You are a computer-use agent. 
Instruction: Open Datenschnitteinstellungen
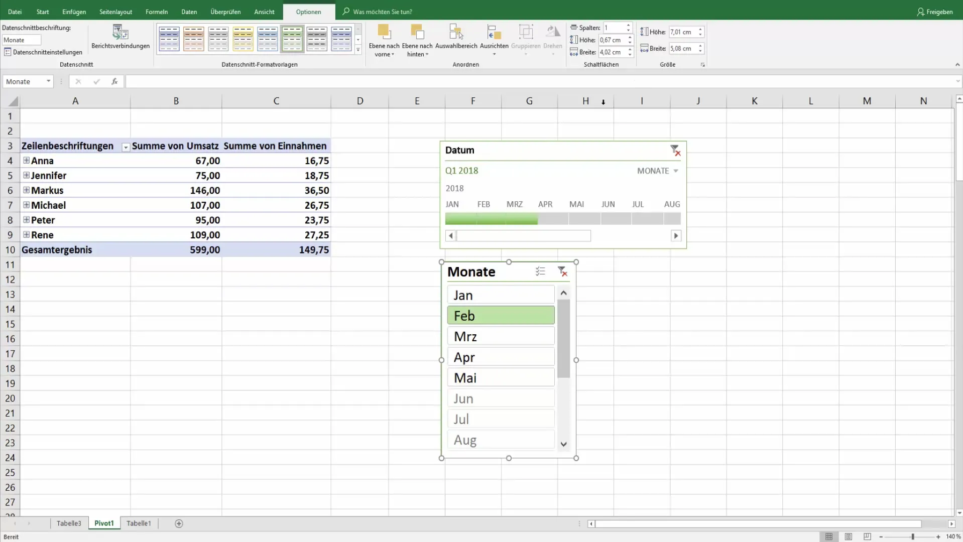pos(43,52)
